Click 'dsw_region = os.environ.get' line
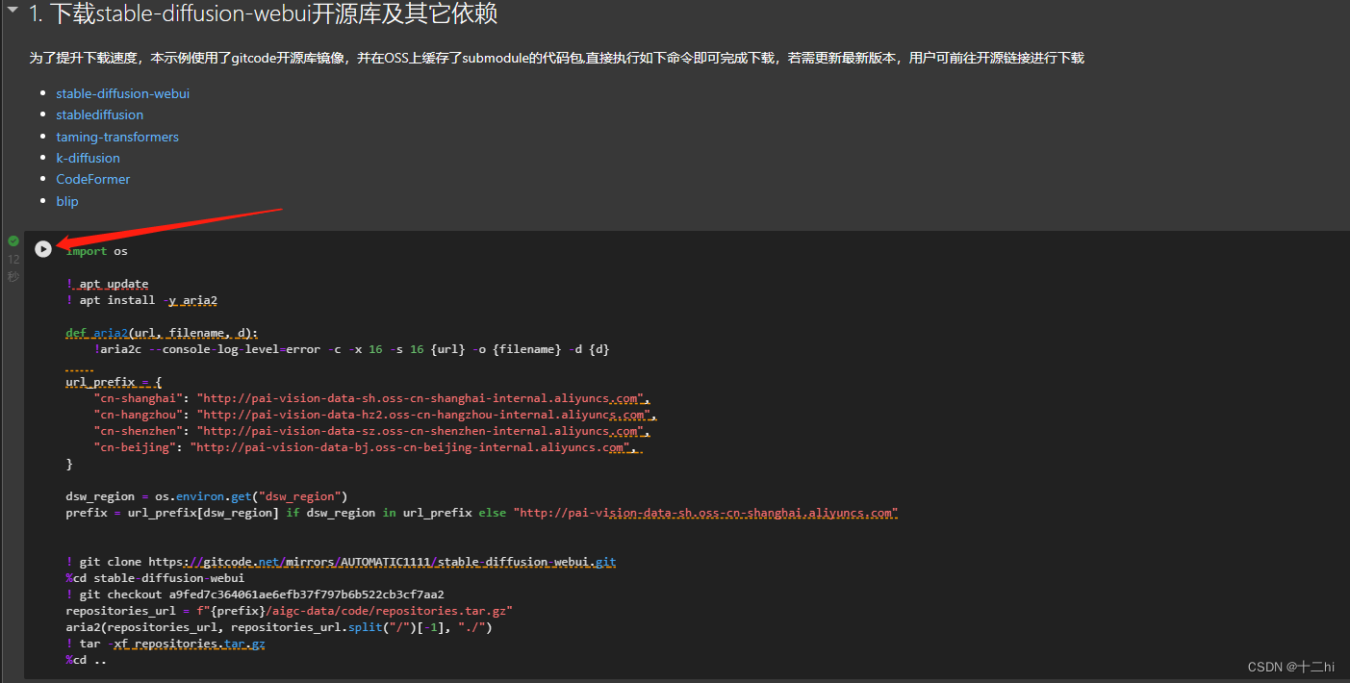 coord(206,496)
